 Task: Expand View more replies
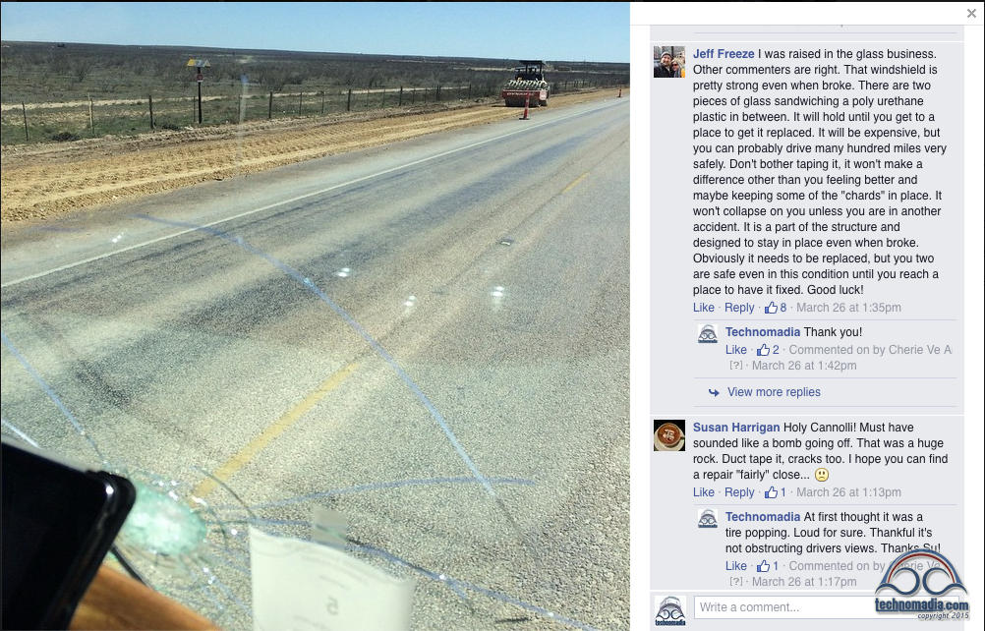pos(774,392)
